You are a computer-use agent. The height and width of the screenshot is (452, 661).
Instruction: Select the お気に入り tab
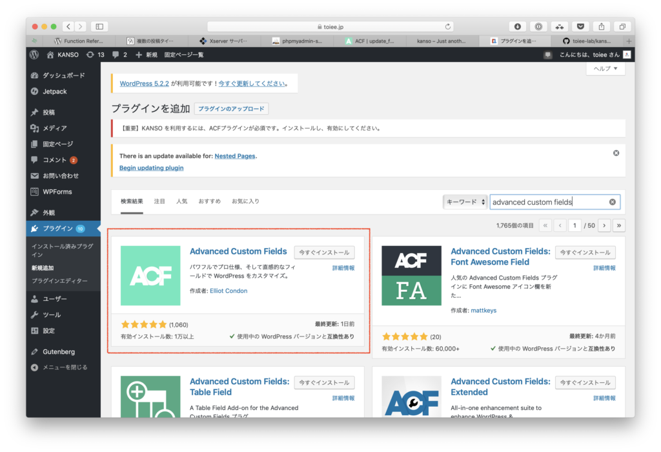click(x=245, y=201)
